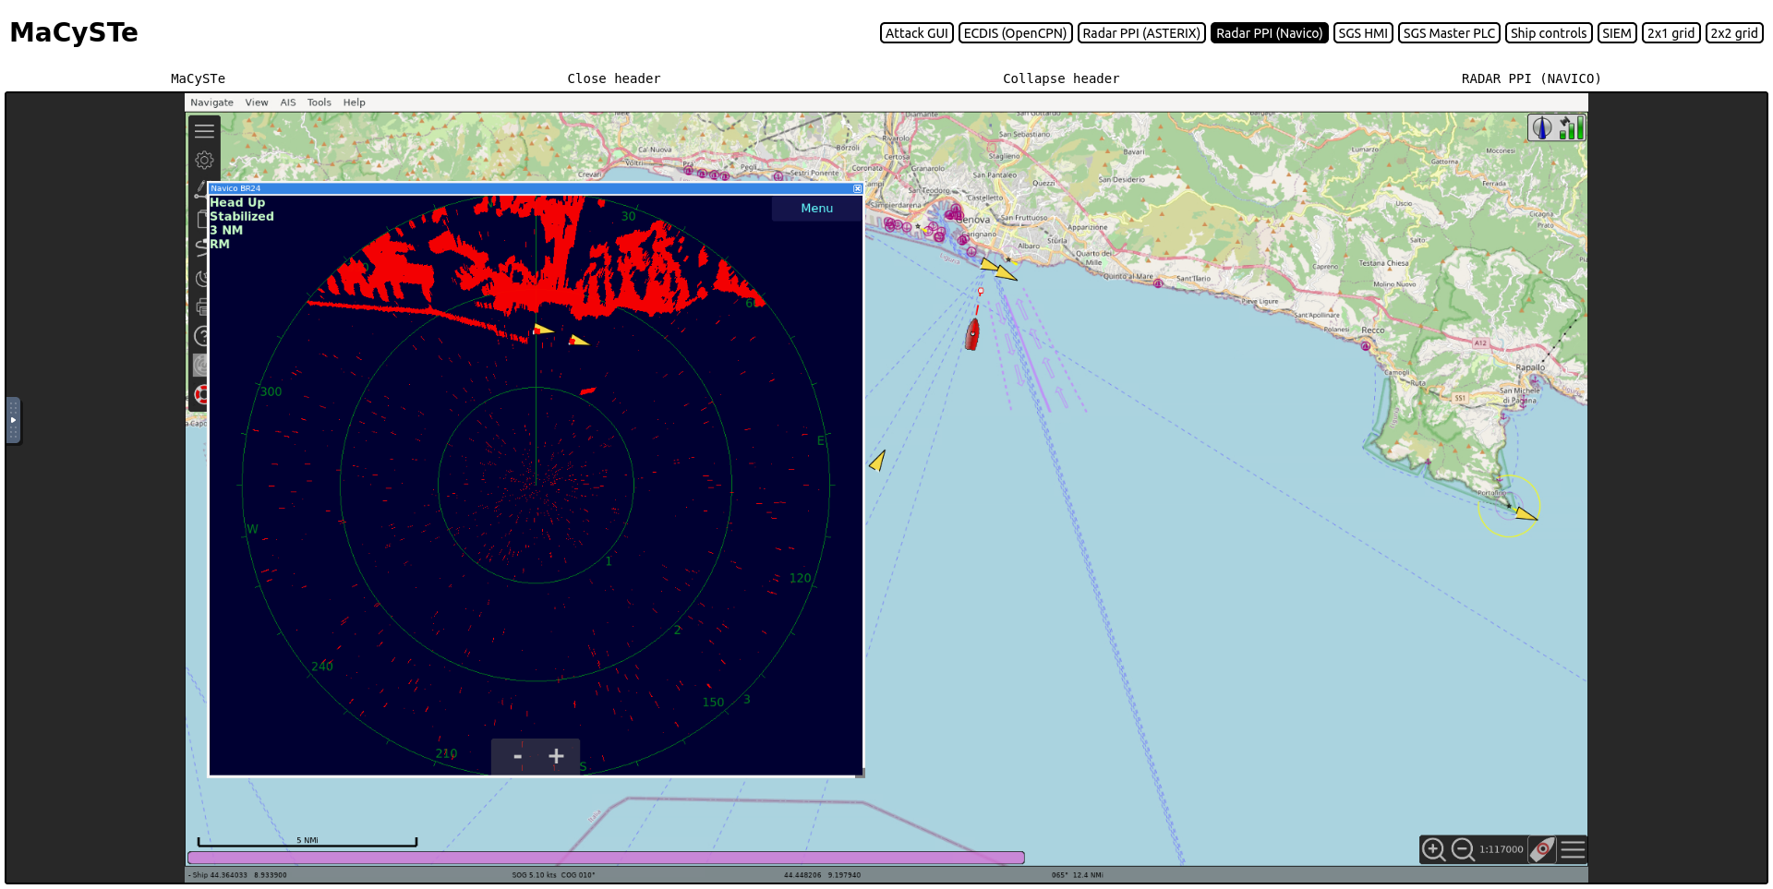Open the print chart icon in left toolbar
The image size is (1773, 889).
pyautogui.click(x=201, y=306)
